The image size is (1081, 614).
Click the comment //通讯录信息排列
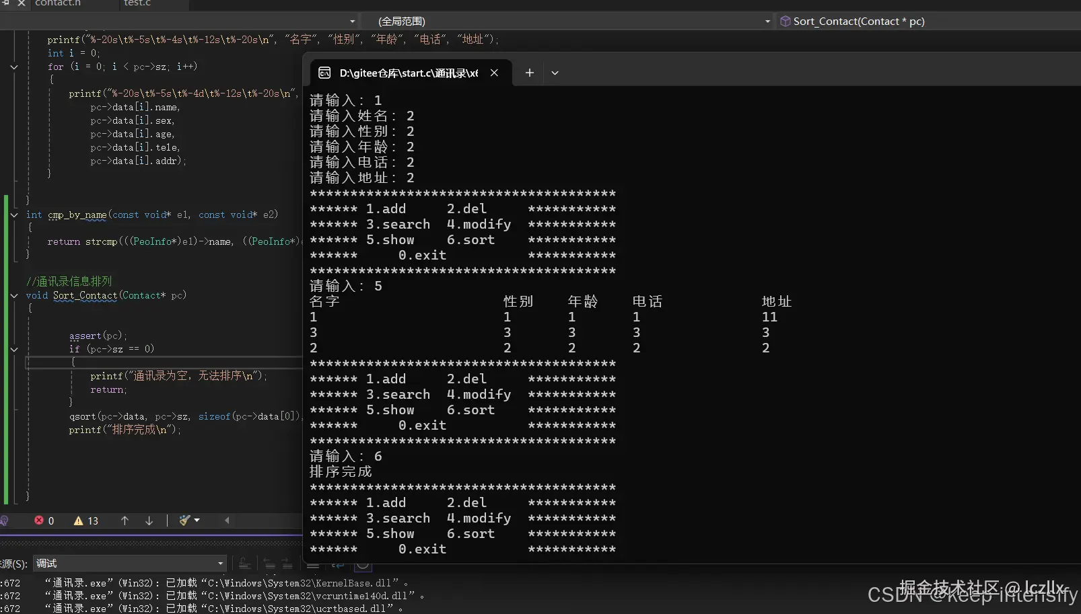click(x=69, y=281)
